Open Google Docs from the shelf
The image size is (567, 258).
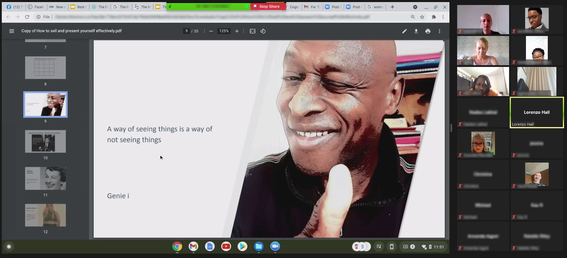(x=210, y=246)
